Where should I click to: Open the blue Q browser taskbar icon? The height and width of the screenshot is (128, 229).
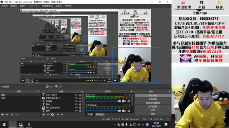(x=21, y=125)
